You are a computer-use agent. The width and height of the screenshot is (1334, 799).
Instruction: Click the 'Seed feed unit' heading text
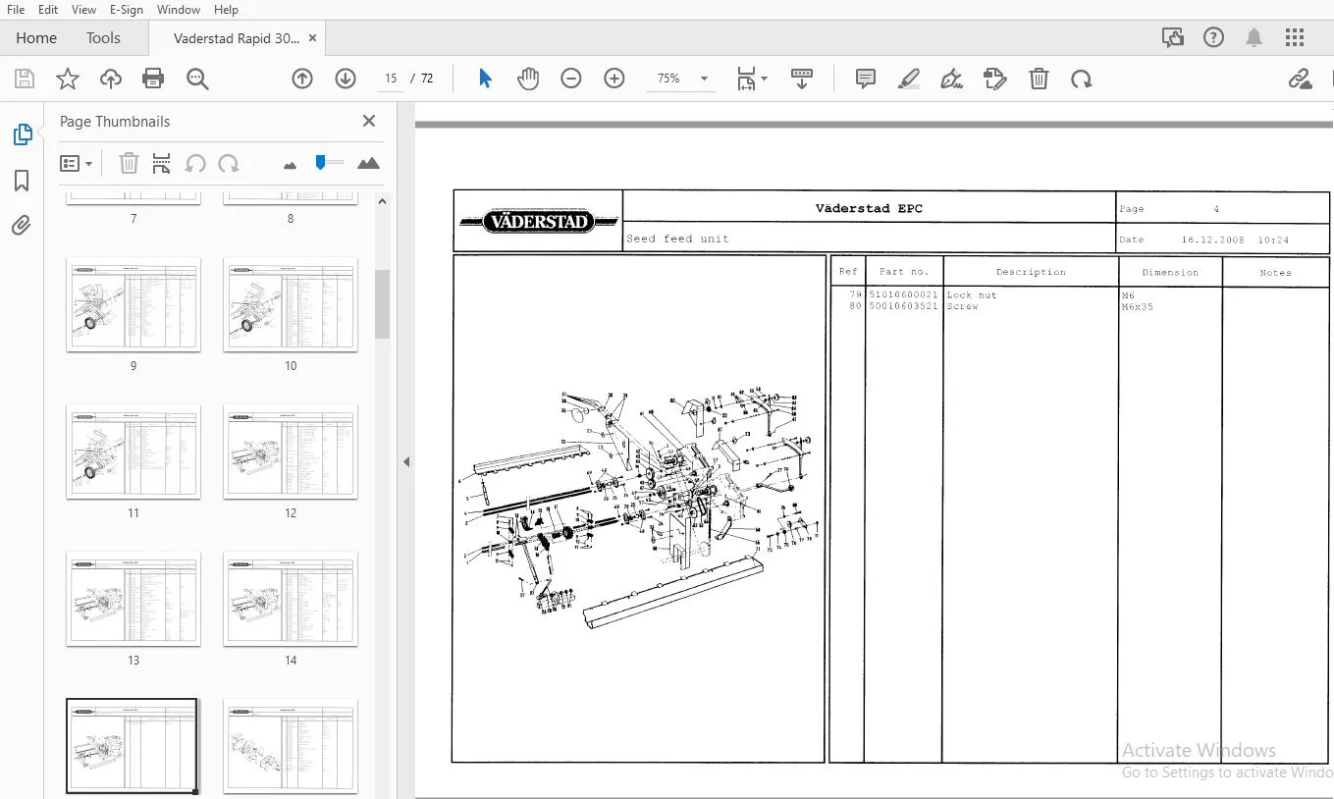(677, 239)
